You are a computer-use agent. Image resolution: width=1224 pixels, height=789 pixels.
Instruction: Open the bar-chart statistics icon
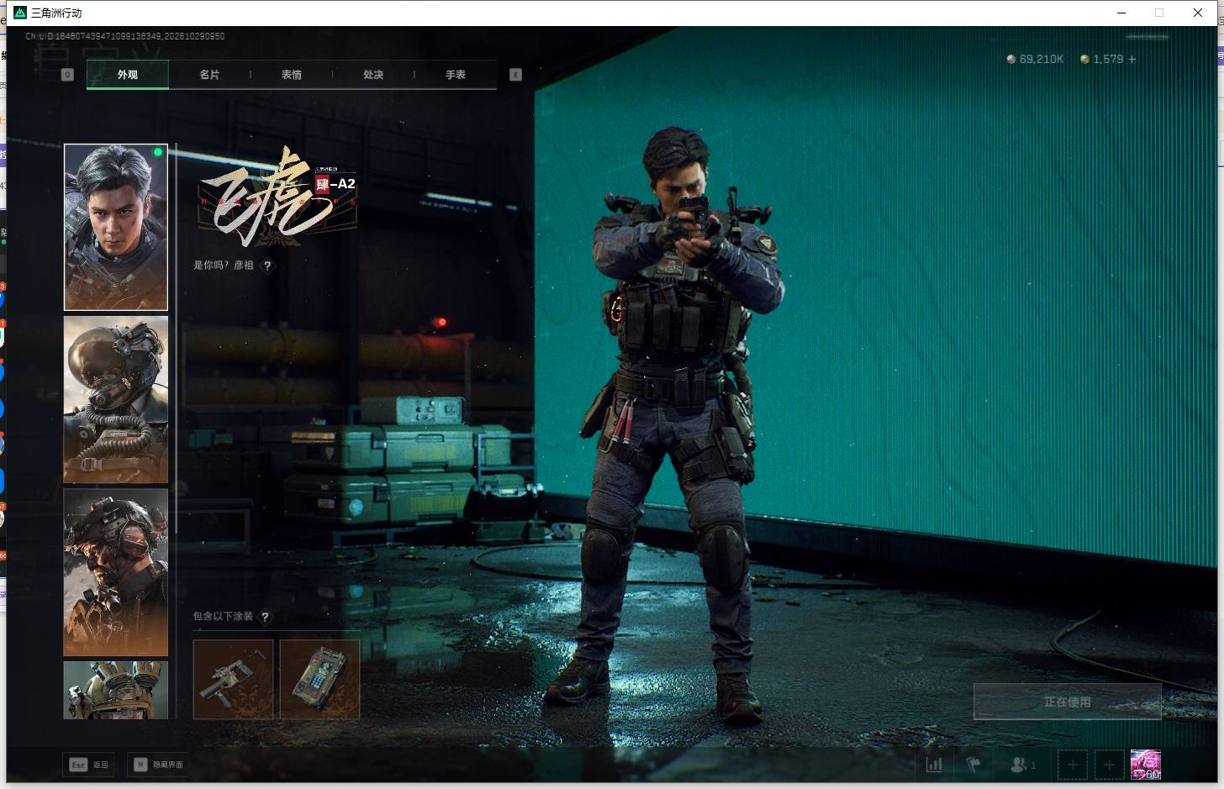[x=934, y=765]
